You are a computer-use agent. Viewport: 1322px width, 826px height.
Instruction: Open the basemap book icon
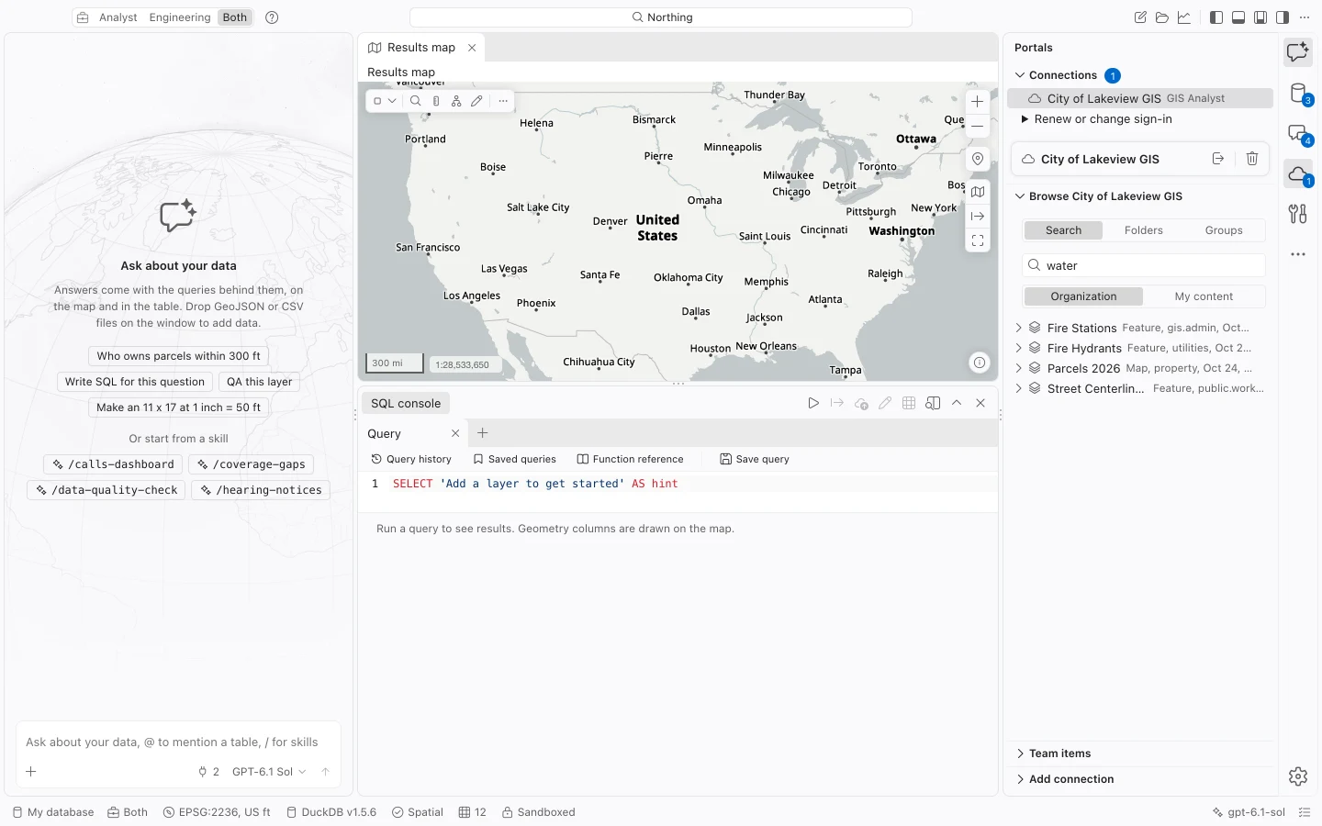coord(978,192)
